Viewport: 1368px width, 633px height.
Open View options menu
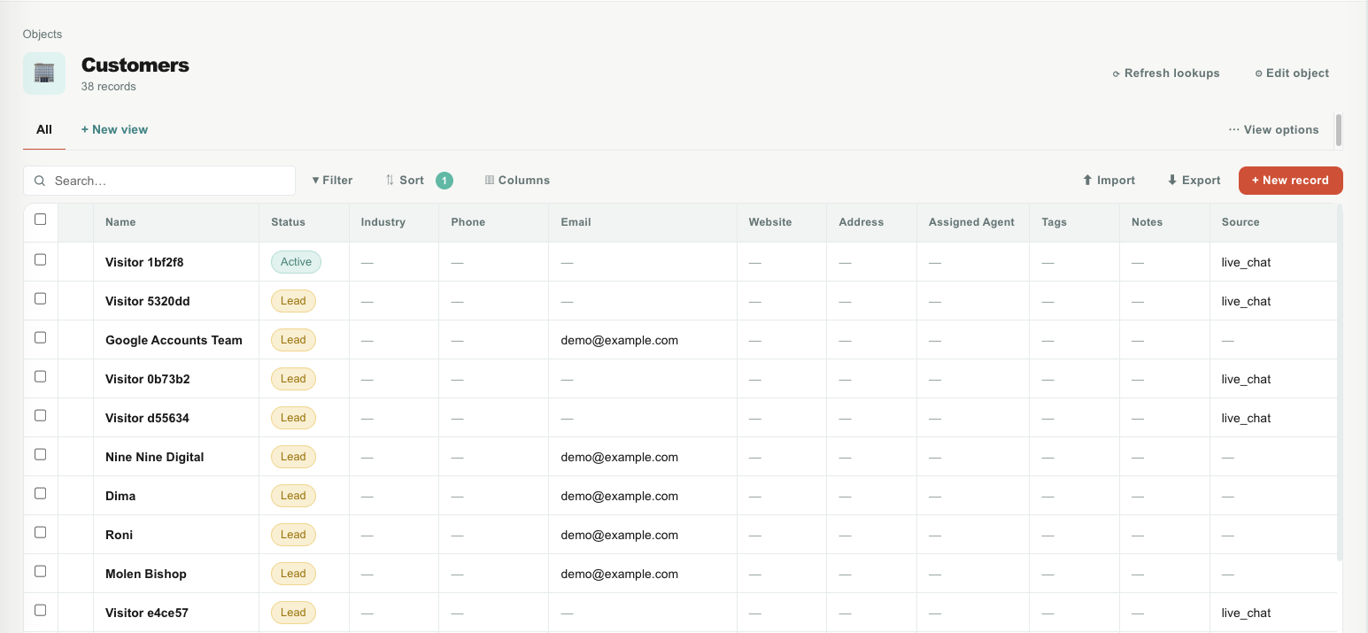pyautogui.click(x=1273, y=129)
